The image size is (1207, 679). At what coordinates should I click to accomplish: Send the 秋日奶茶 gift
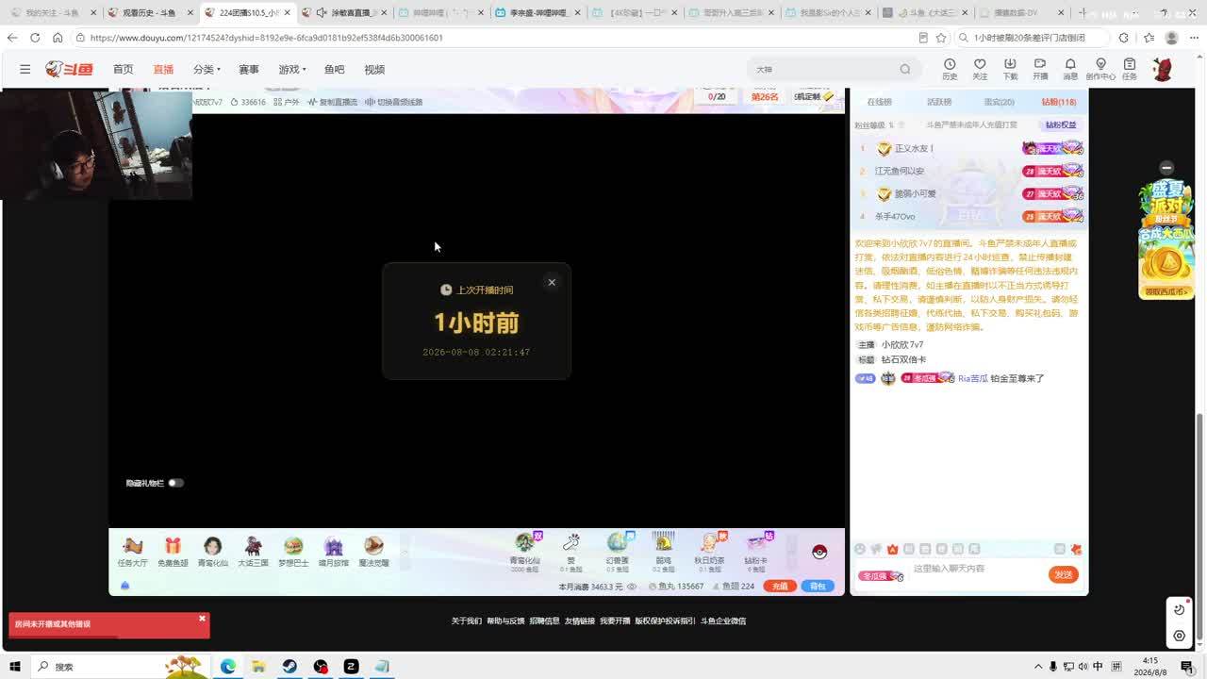[709, 551]
